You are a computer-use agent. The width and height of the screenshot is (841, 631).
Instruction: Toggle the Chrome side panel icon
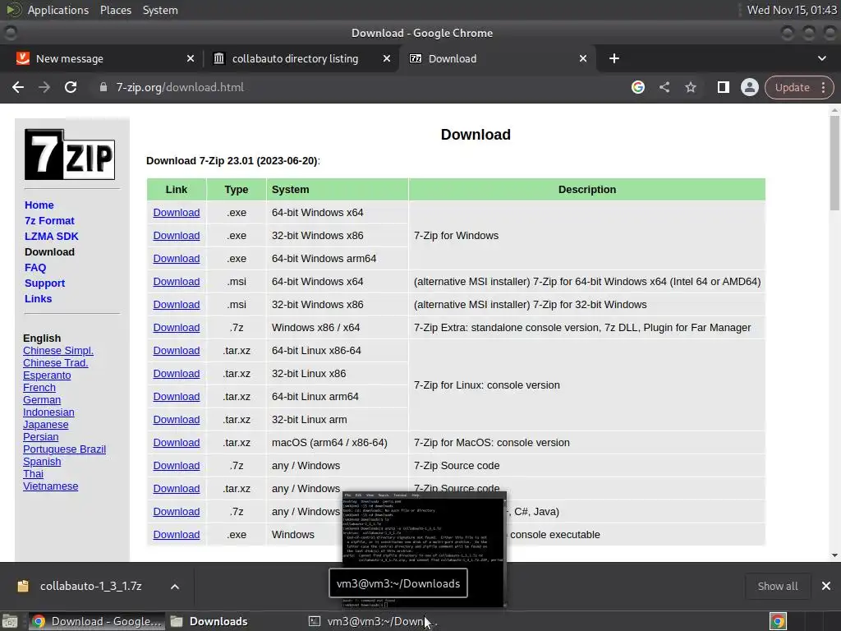coord(723,87)
